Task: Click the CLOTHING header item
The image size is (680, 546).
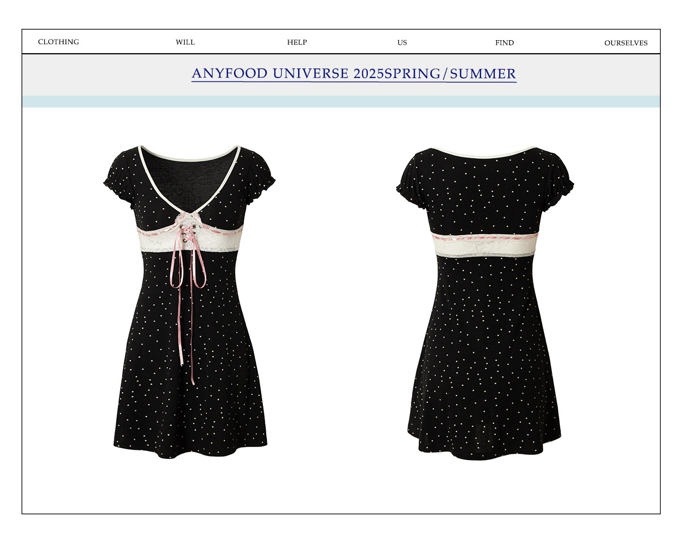Action: (x=58, y=42)
